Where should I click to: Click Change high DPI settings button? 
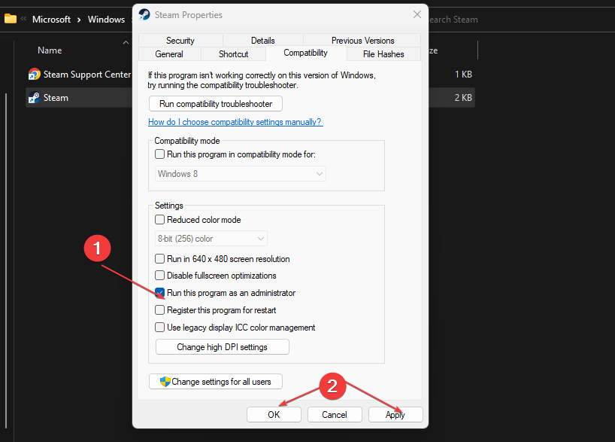point(223,347)
